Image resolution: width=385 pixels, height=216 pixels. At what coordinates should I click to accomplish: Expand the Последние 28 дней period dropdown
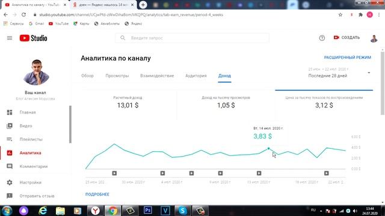[x=339, y=73]
